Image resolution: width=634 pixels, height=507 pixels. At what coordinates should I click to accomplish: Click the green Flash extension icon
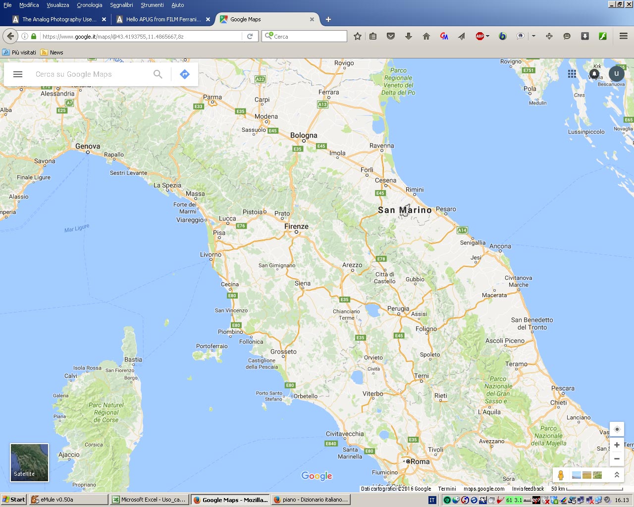pyautogui.click(x=603, y=36)
